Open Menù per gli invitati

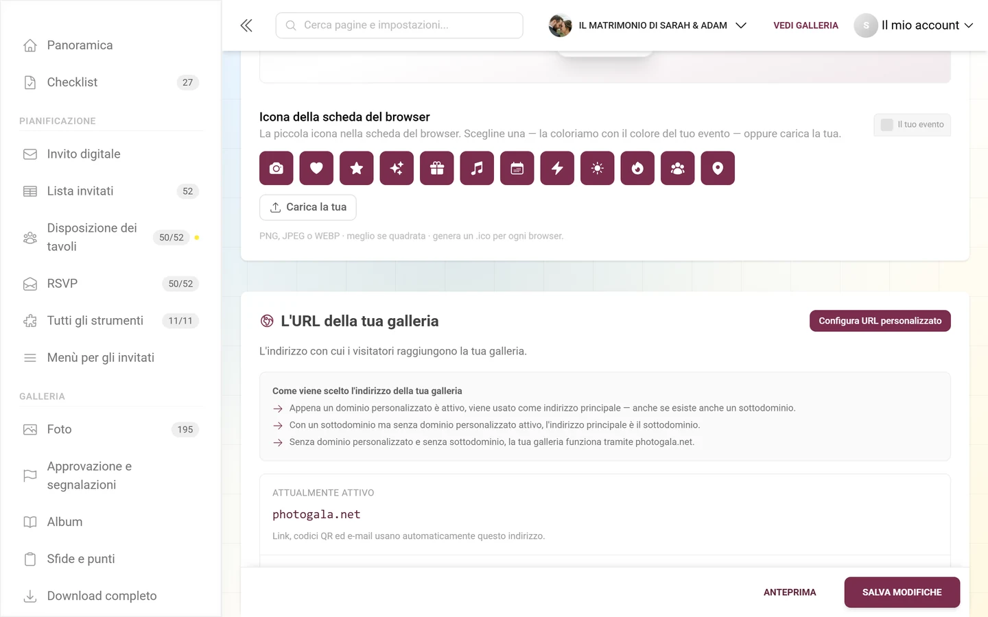pyautogui.click(x=110, y=358)
